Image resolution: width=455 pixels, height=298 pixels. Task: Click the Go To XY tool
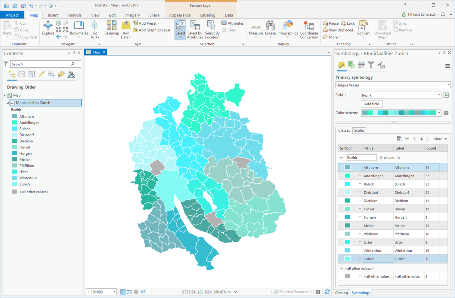coord(95,29)
